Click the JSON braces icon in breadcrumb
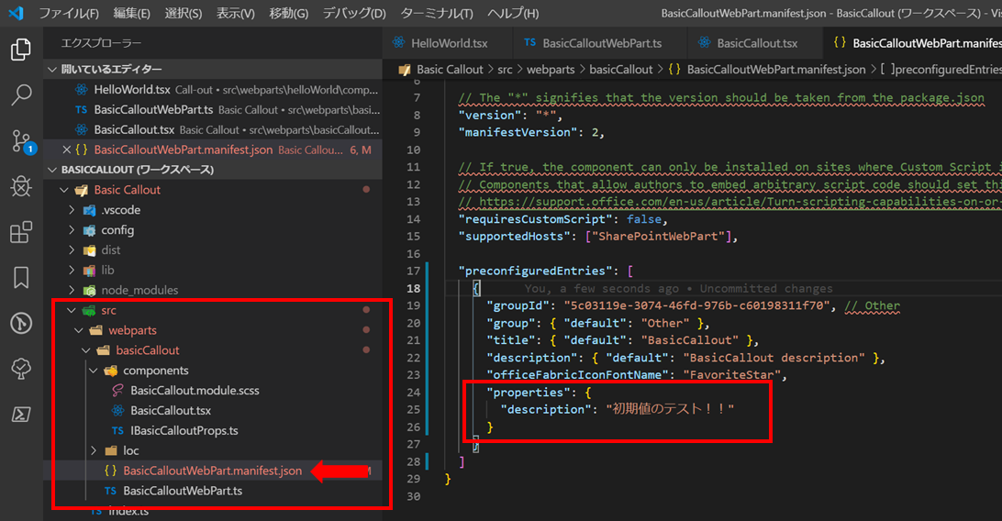This screenshot has width=1002, height=521. tap(674, 69)
